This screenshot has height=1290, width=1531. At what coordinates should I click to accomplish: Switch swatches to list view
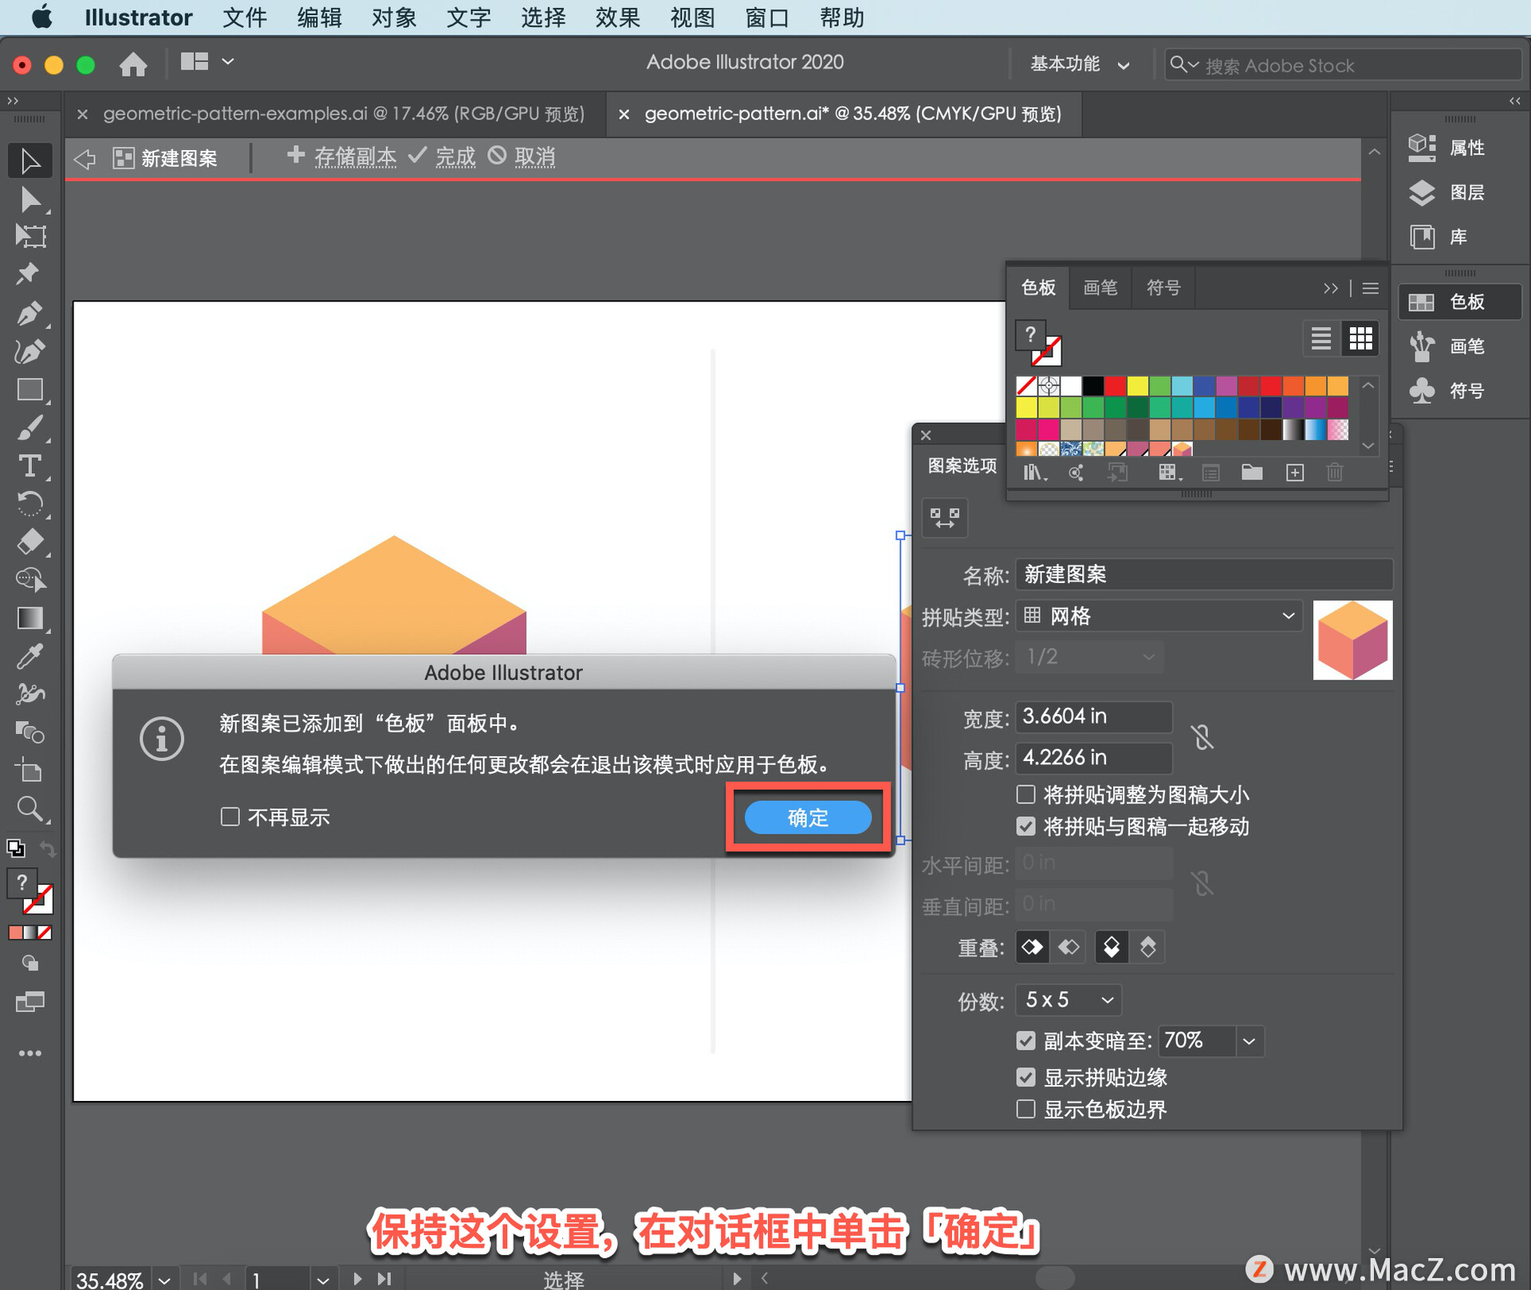click(1321, 339)
